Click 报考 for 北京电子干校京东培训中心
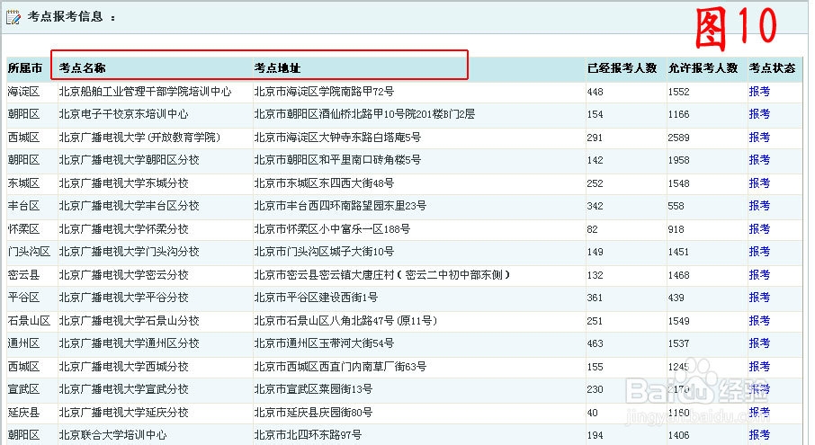The height and width of the screenshot is (445, 815). 759,113
